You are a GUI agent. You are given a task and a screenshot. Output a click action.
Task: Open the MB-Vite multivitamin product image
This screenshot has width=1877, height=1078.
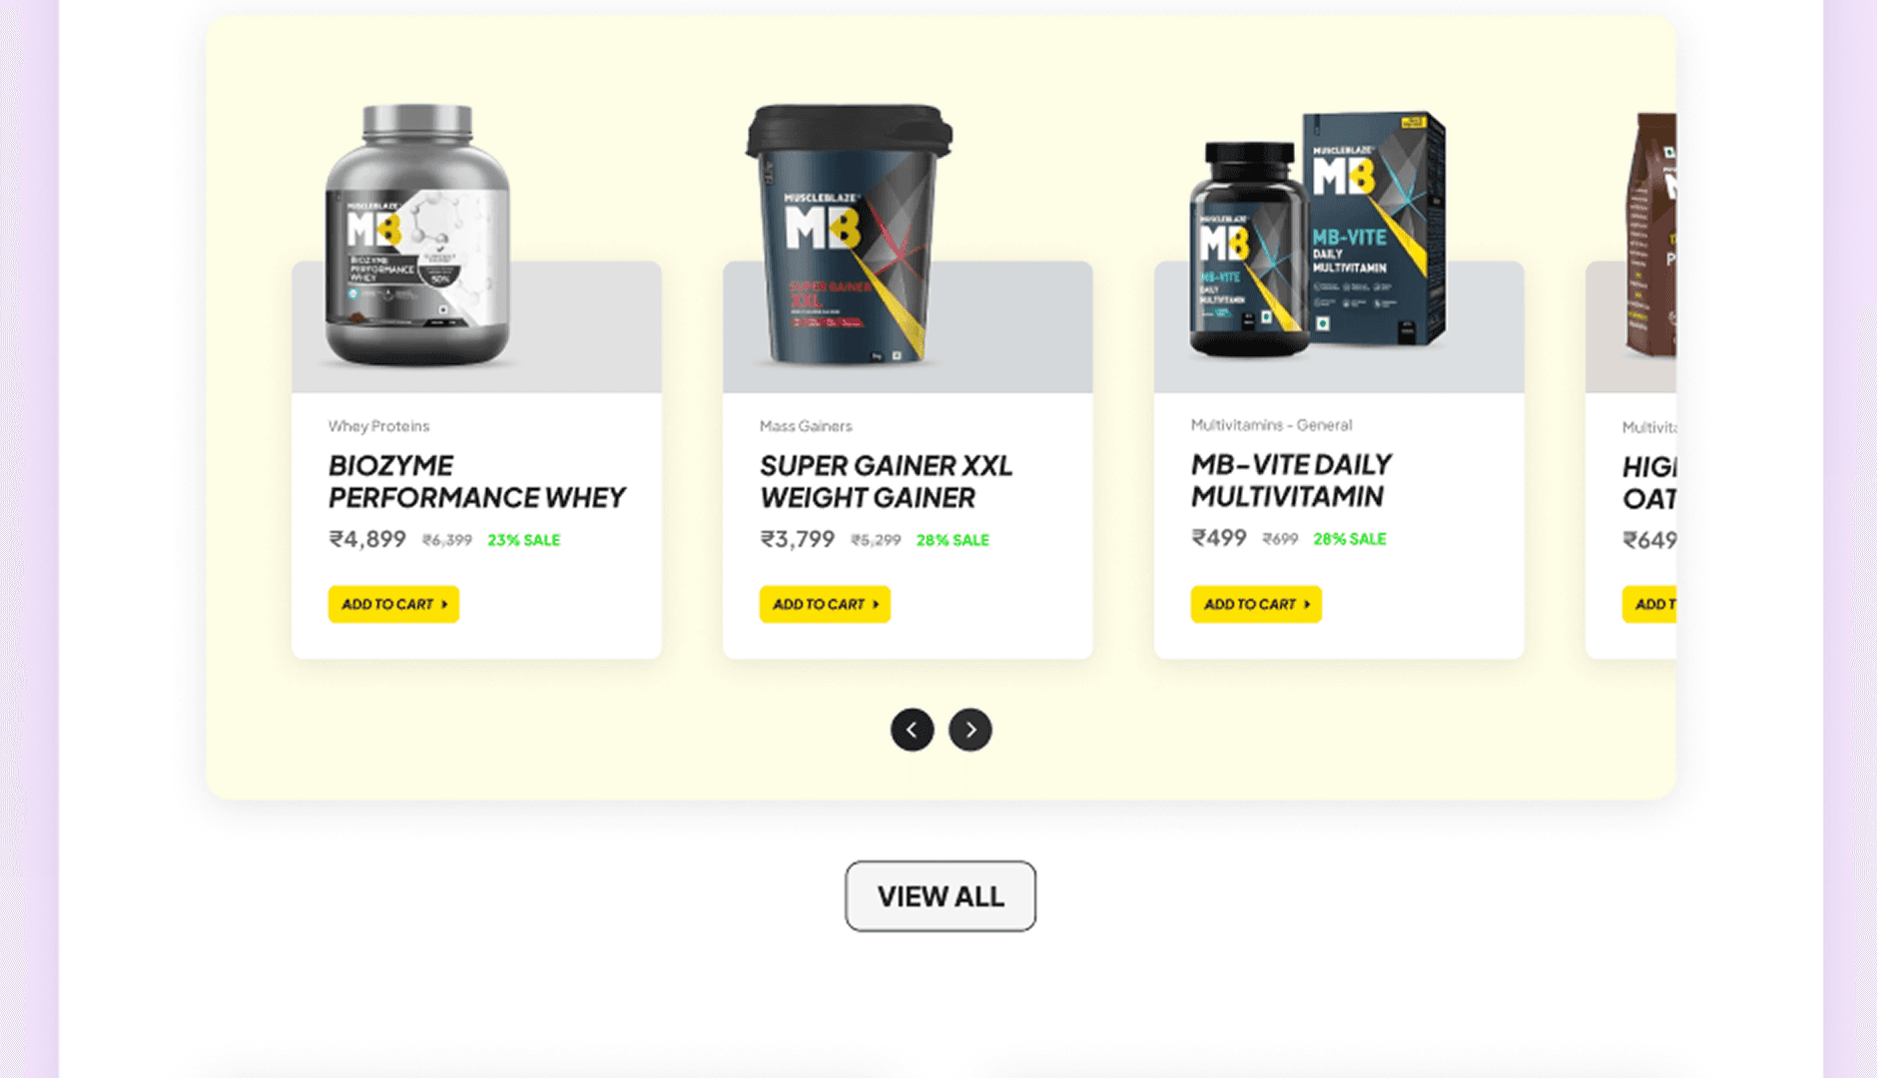tap(1317, 235)
